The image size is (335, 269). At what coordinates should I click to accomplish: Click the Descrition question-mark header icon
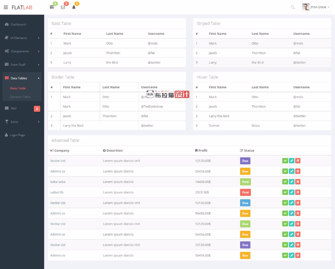point(104,151)
